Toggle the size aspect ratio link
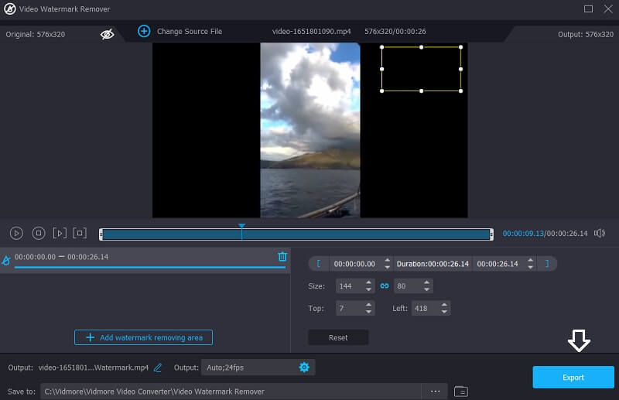This screenshot has height=400, width=619. click(x=384, y=286)
